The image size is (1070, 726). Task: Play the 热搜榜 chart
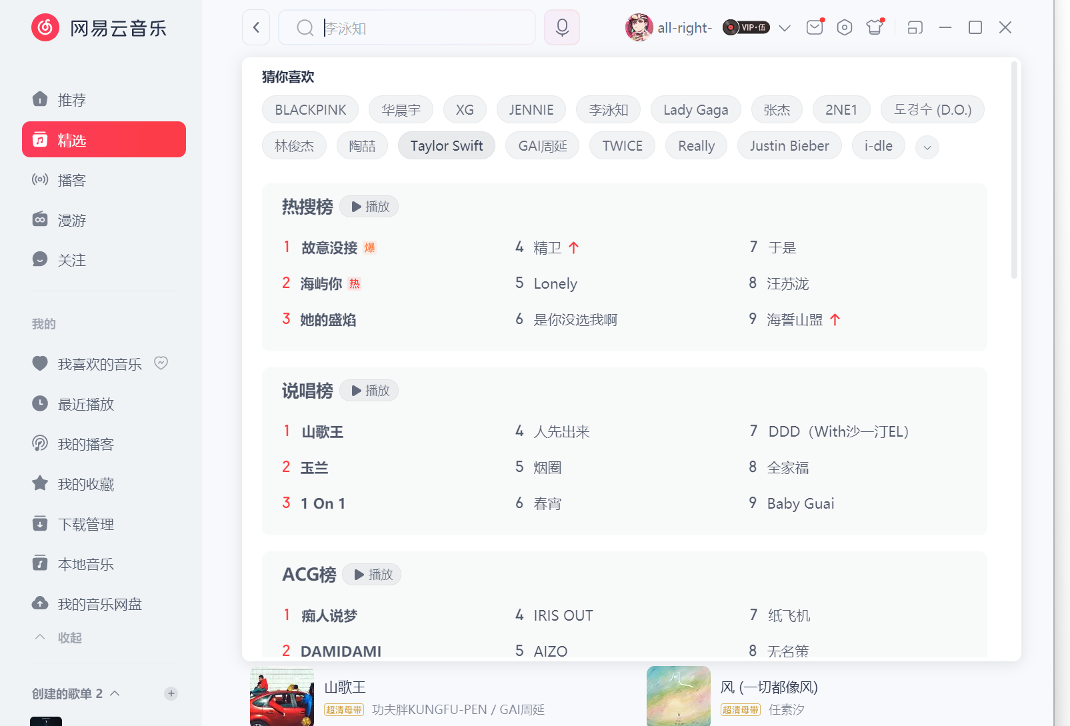click(x=369, y=207)
